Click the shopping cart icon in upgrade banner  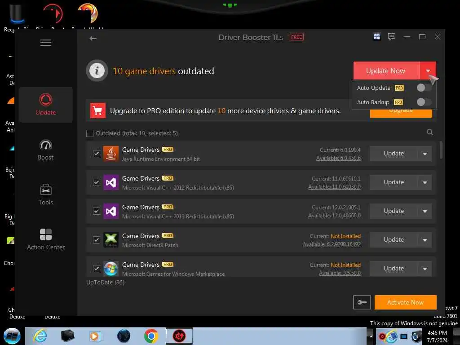tap(97, 111)
